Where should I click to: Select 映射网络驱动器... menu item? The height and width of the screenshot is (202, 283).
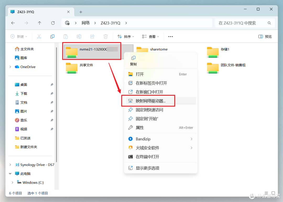(x=161, y=101)
